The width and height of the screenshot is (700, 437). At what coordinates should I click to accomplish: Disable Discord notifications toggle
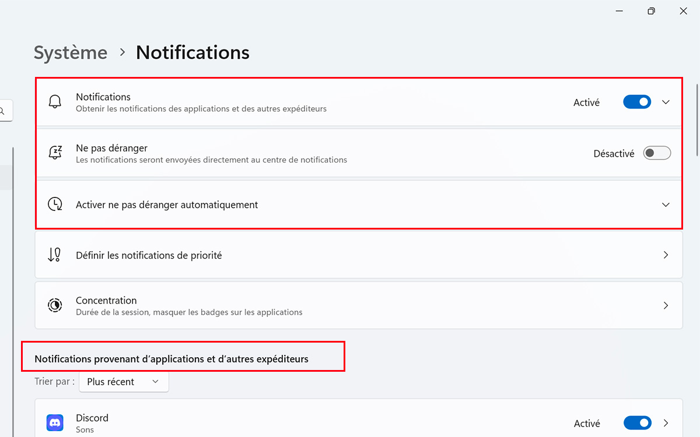click(637, 423)
